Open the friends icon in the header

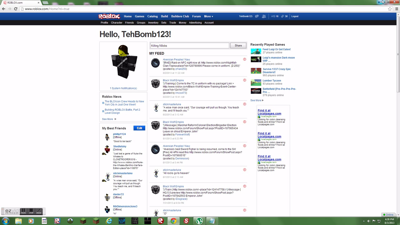point(264,16)
